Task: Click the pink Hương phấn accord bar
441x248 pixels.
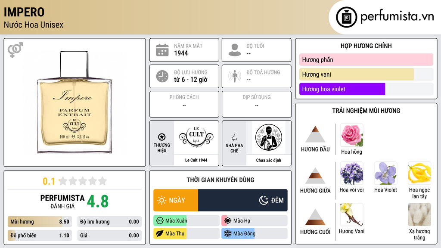Action: pos(366,59)
